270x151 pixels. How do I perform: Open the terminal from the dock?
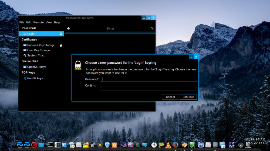click(50, 145)
